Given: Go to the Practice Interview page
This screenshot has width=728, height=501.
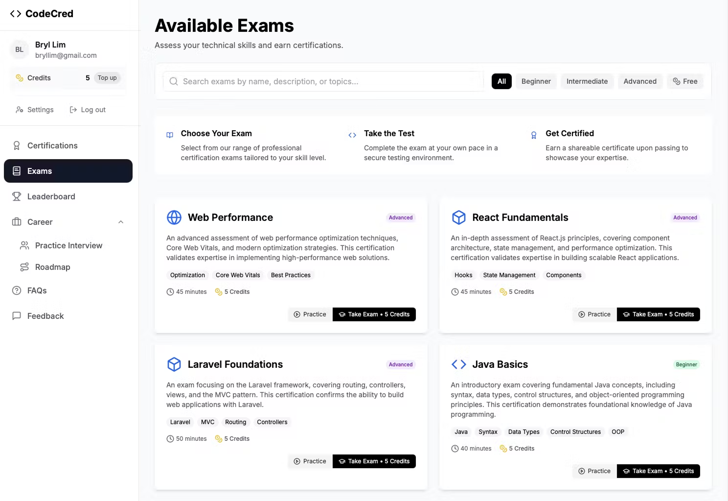Looking at the screenshot, I should (x=68, y=245).
